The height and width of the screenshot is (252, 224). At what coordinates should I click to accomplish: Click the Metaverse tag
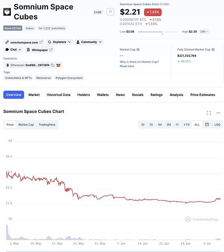point(44,78)
